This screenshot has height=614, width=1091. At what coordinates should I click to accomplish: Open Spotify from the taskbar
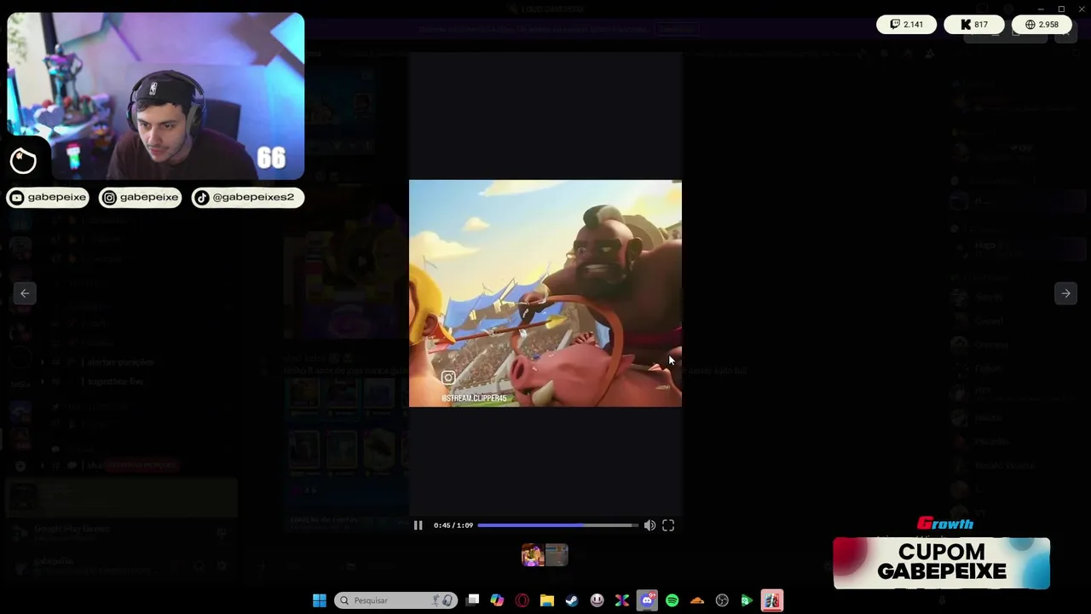pyautogui.click(x=672, y=600)
